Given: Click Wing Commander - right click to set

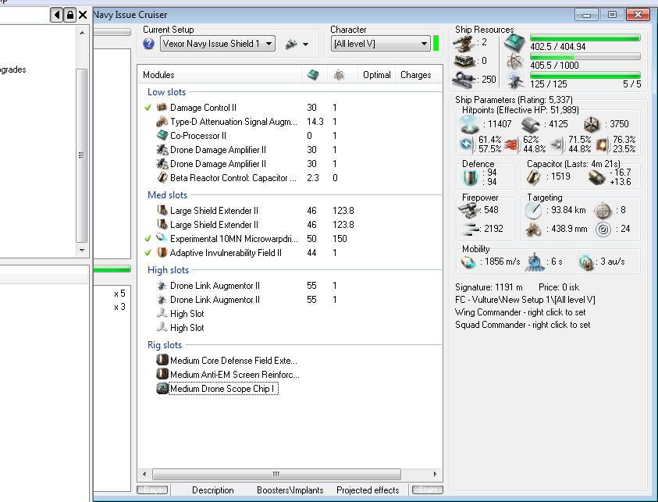Looking at the screenshot, I should (521, 312).
